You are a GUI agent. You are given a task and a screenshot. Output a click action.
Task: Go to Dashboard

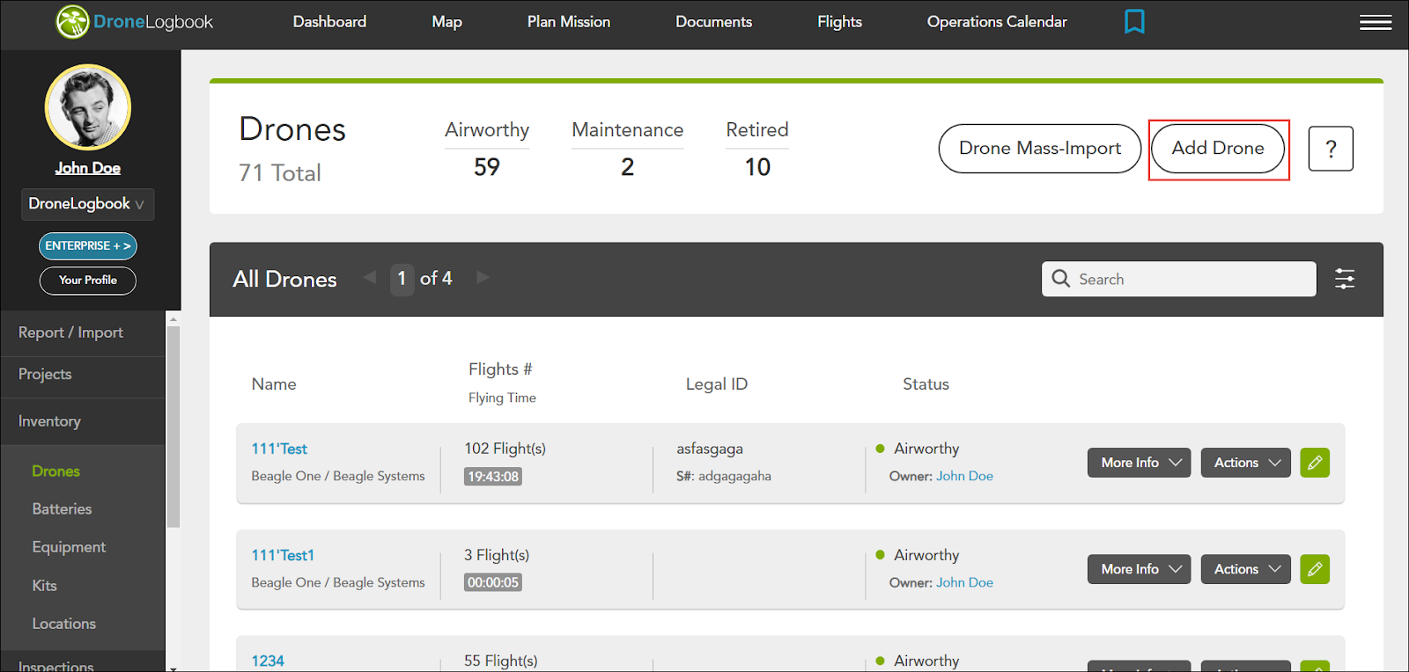point(329,22)
